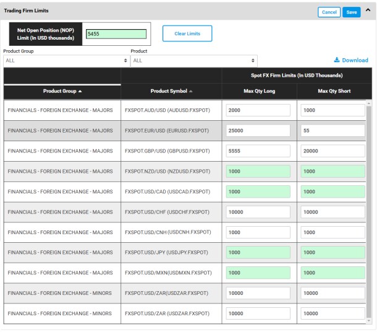Sort by Product Symbol column arrow
Viewport: 377px width, 332px height.
pyautogui.click(x=190, y=91)
